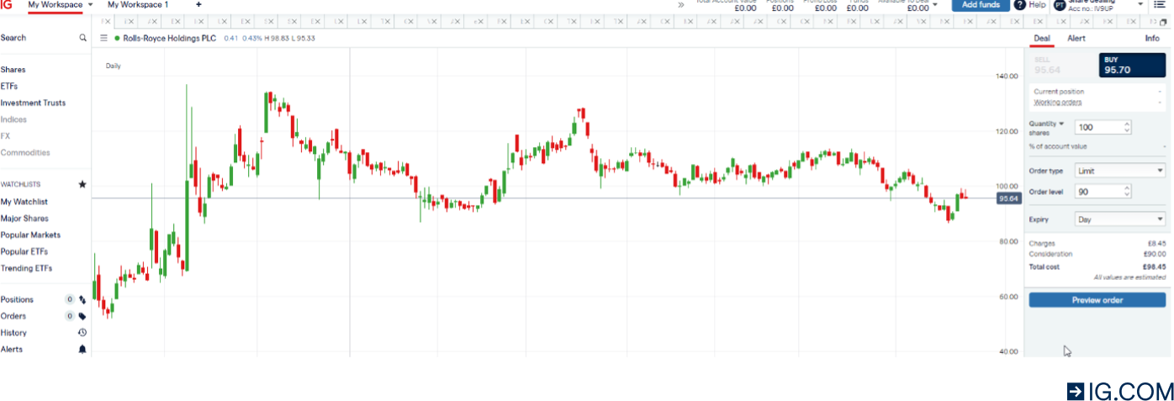This screenshot has width=1174, height=401.
Task: Click the search magnifier icon
Action: point(82,38)
